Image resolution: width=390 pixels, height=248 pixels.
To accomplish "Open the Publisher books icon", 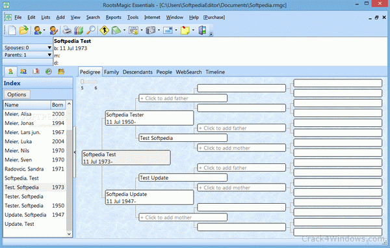I will [79, 31].
